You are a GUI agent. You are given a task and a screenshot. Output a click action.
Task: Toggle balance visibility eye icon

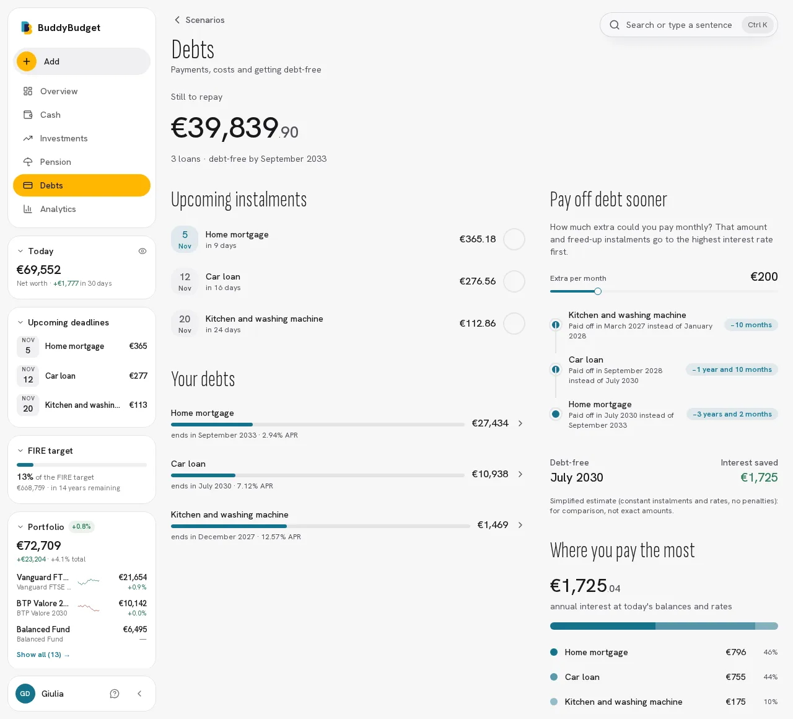pyautogui.click(x=142, y=251)
